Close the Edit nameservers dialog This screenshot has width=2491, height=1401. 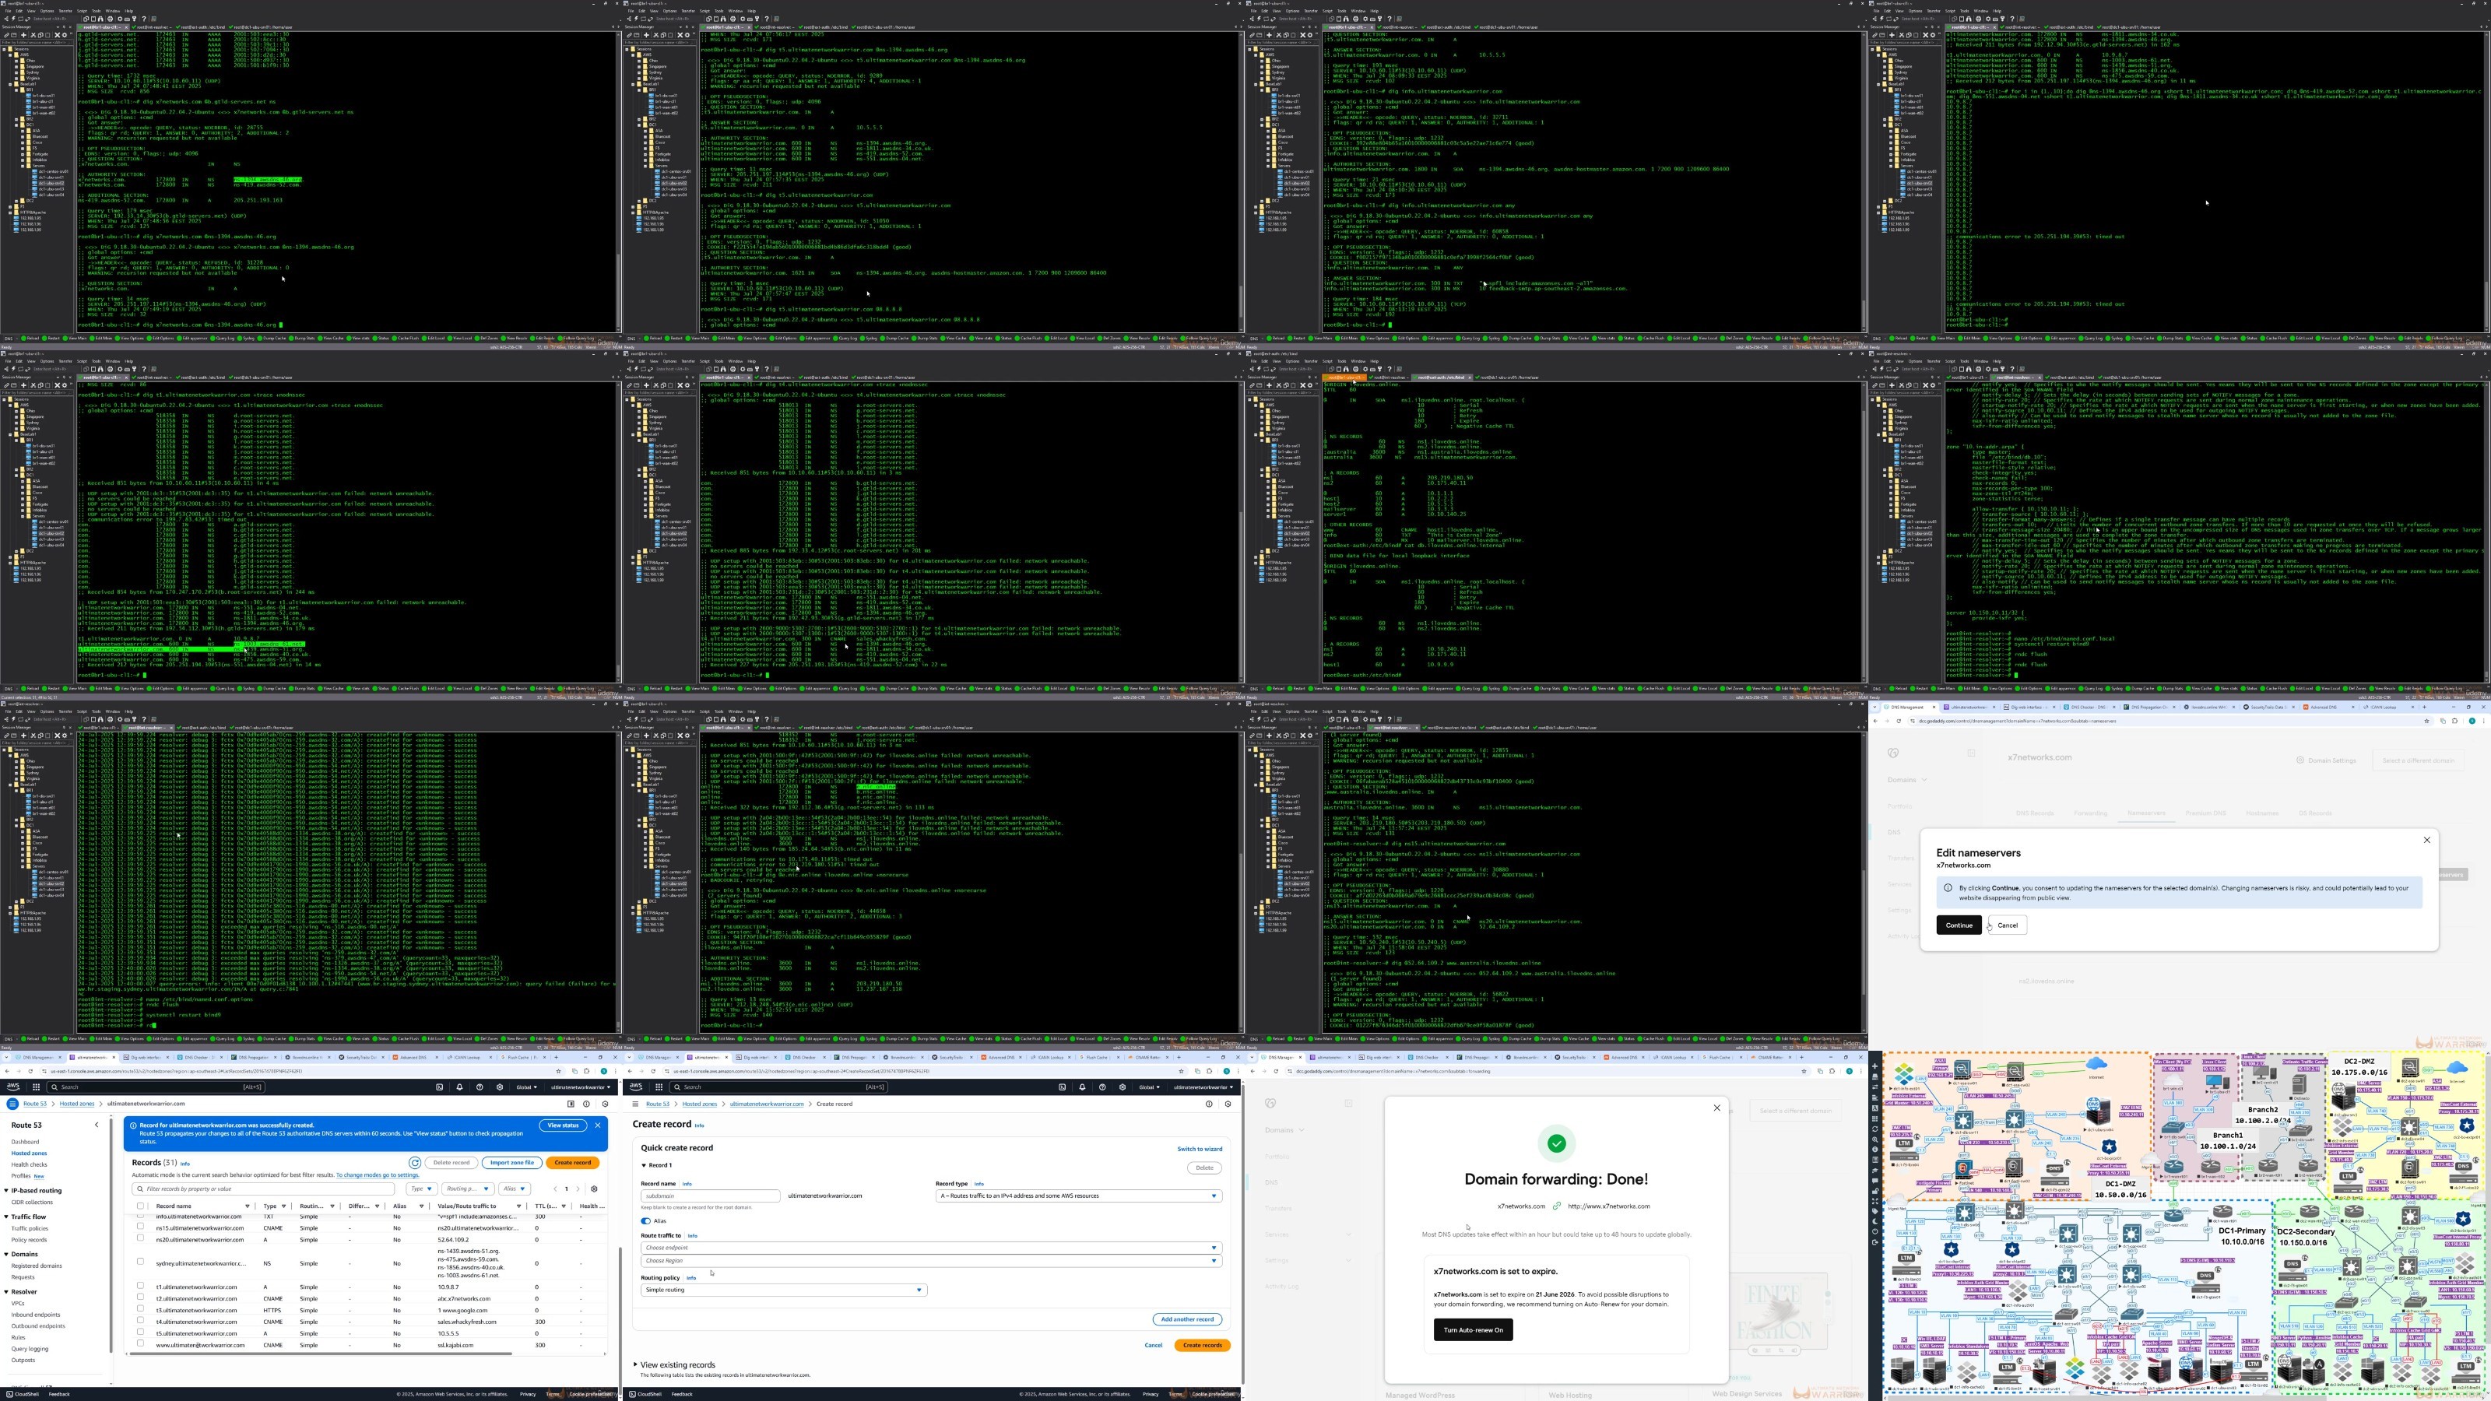click(x=2426, y=841)
